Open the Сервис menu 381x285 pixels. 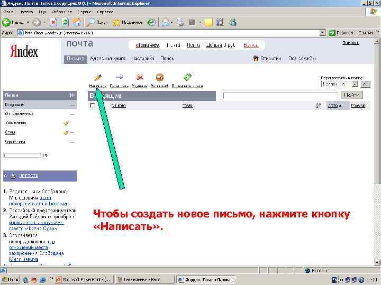(x=84, y=12)
